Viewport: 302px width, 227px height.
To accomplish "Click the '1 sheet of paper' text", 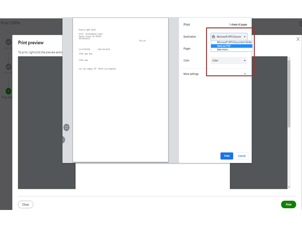I will point(238,25).
